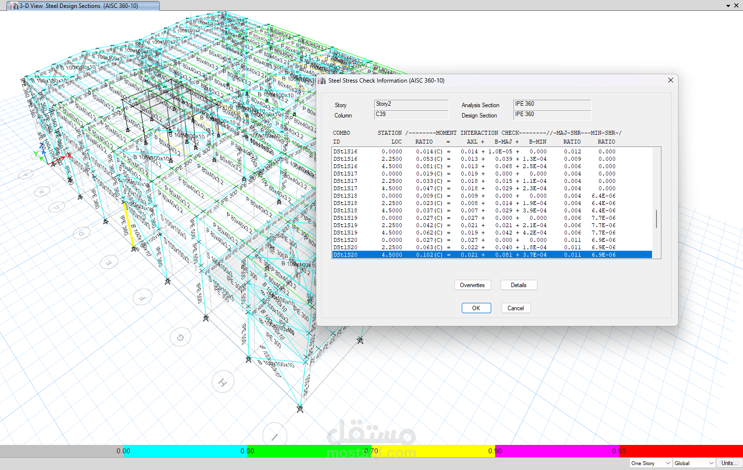Viewport: 743px width, 470px height.
Task: Click the Analysis Section field IPE 360
Action: click(552, 104)
